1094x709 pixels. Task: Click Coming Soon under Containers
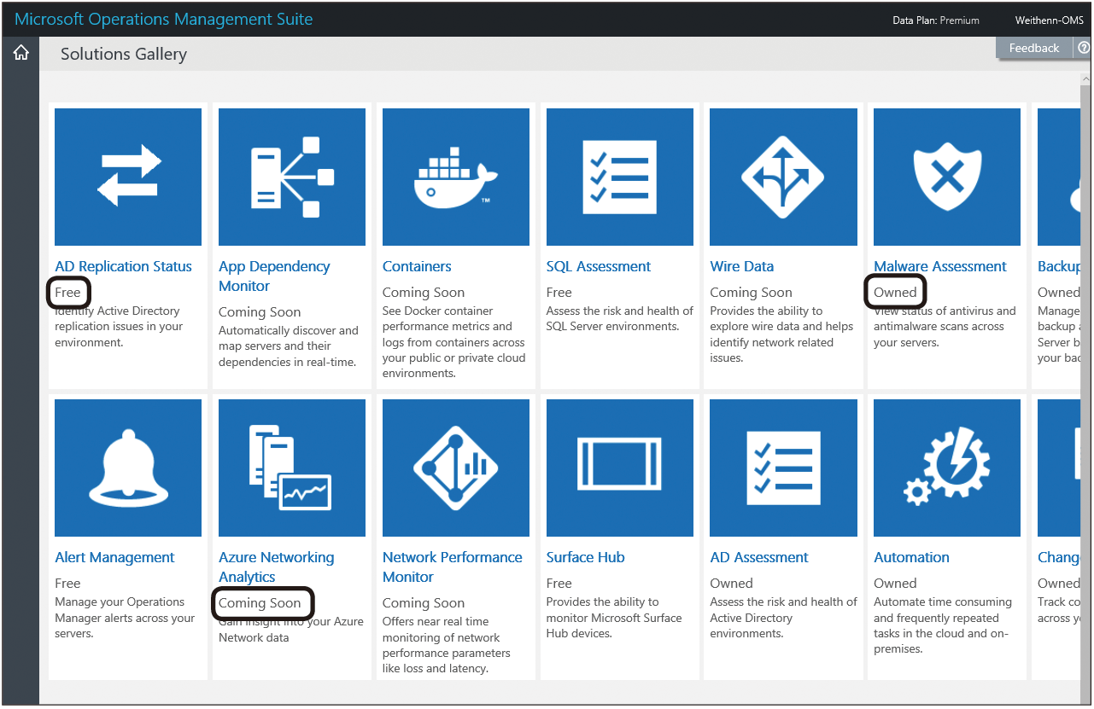coord(424,292)
